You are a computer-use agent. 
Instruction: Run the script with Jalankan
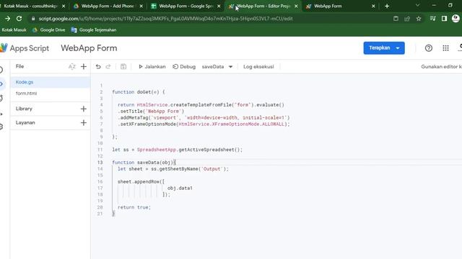tap(152, 67)
